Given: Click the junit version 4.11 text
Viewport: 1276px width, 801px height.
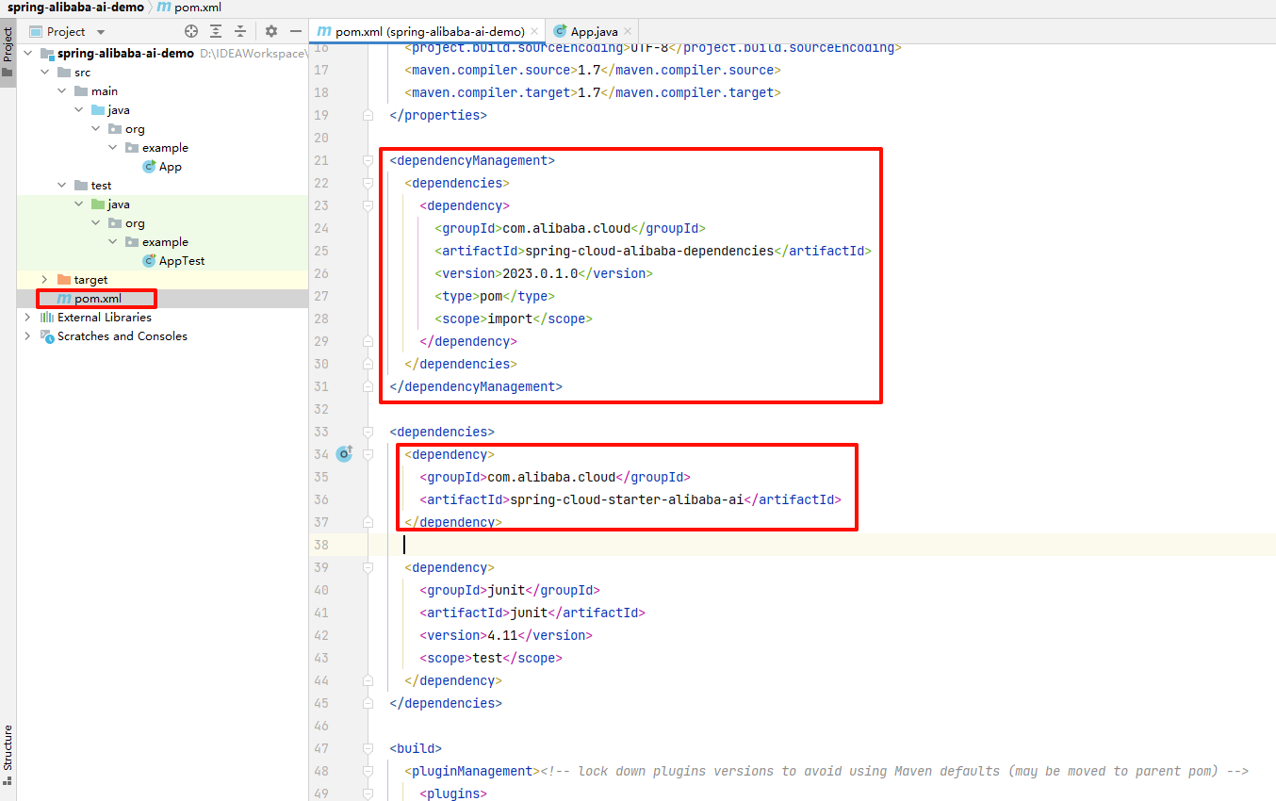Looking at the screenshot, I should (x=502, y=635).
